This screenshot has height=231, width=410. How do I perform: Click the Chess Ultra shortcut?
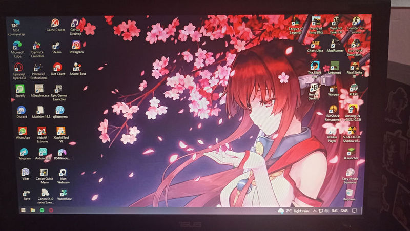pos(315,46)
